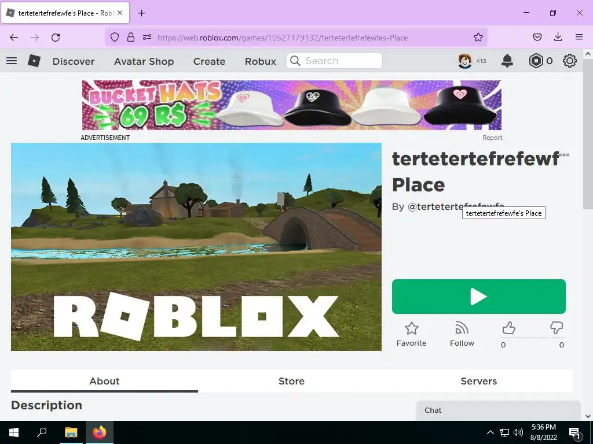This screenshot has height=444, width=593.
Task: Click the Firefox taskbar icon
Action: (100, 432)
